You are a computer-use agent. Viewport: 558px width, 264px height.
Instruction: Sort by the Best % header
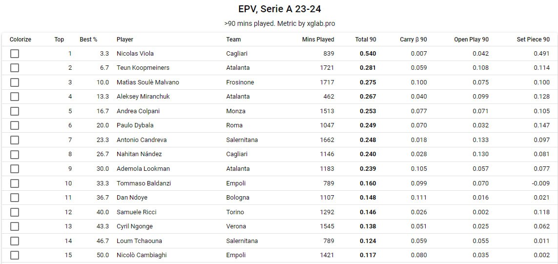click(x=88, y=40)
